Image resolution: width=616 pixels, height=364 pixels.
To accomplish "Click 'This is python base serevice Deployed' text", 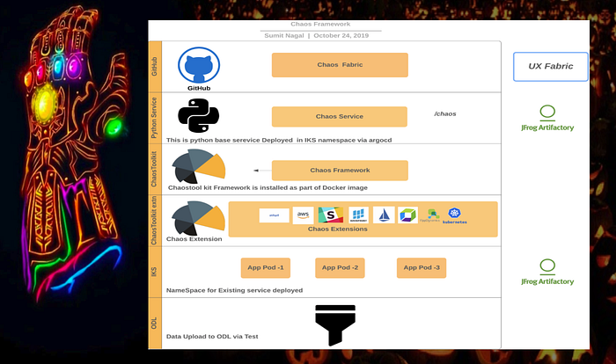I will 230,140.
